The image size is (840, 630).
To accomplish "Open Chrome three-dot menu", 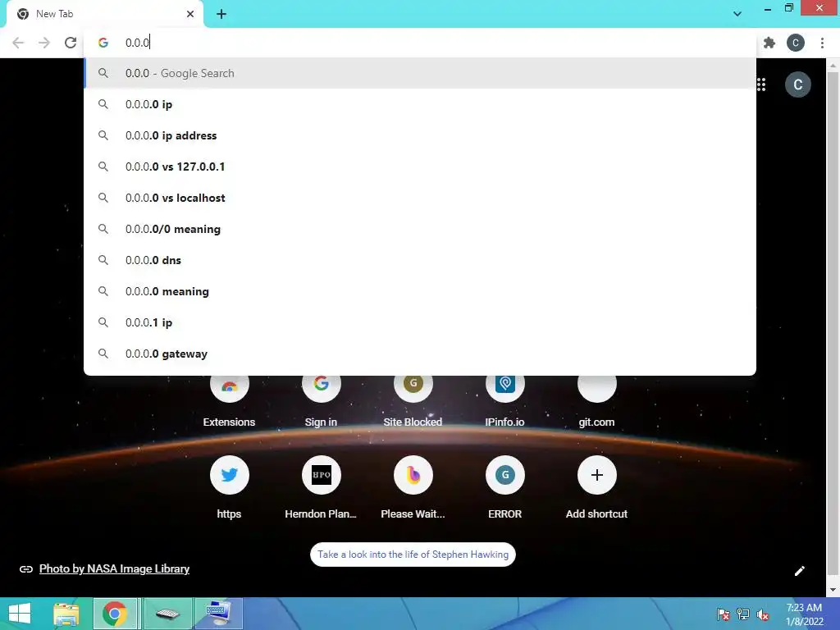I will coord(822,43).
